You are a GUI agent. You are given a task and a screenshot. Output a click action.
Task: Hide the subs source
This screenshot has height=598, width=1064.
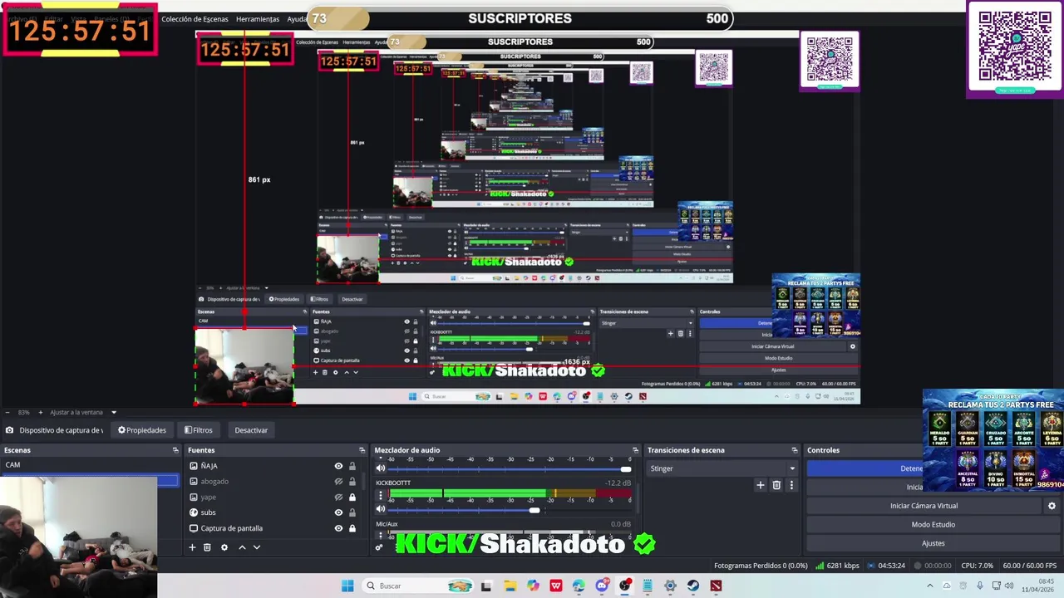point(338,512)
